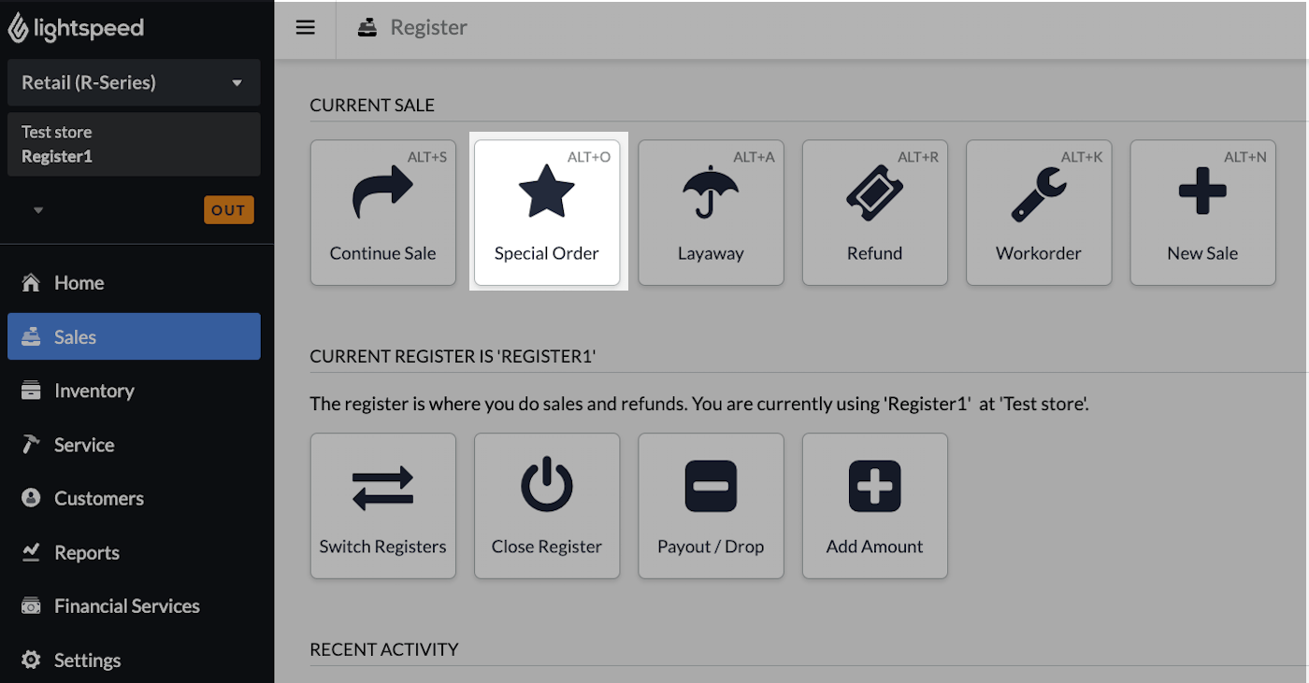Expand the small arrow beside the OUT badge

coord(38,210)
